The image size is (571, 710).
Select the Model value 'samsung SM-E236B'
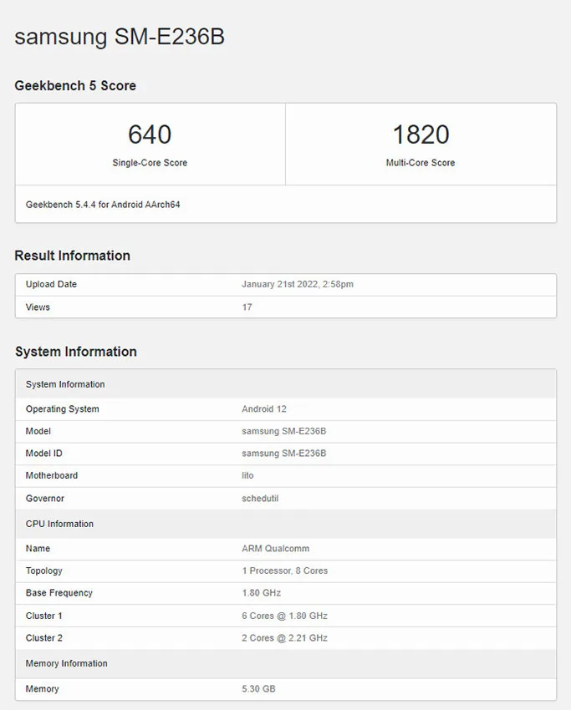pyautogui.click(x=283, y=431)
